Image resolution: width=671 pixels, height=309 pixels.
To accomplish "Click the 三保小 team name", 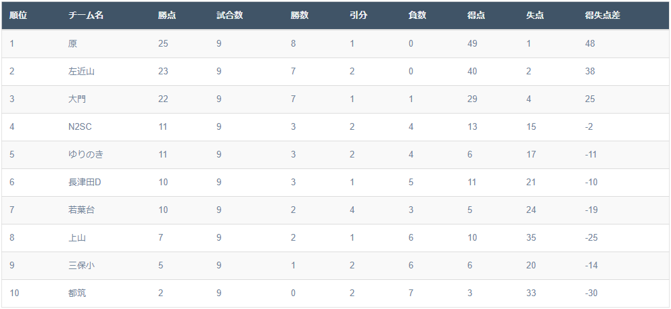I will [x=81, y=265].
